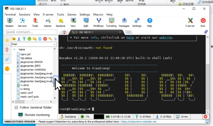Open the Macros menu
The image size is (213, 126).
[98, 14]
